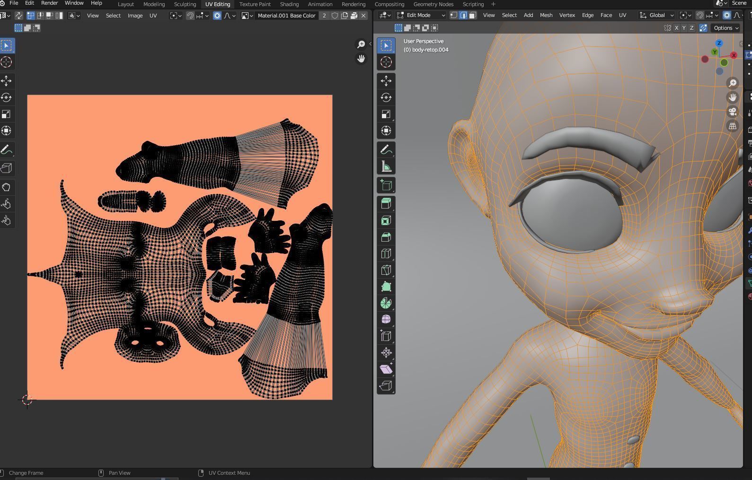This screenshot has height=480, width=752.
Task: Open the Edit Mode dropdown
Action: [x=421, y=15]
